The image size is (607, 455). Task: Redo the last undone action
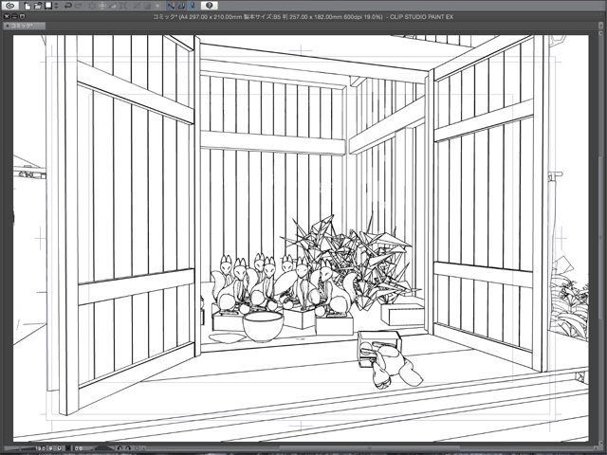(x=79, y=6)
